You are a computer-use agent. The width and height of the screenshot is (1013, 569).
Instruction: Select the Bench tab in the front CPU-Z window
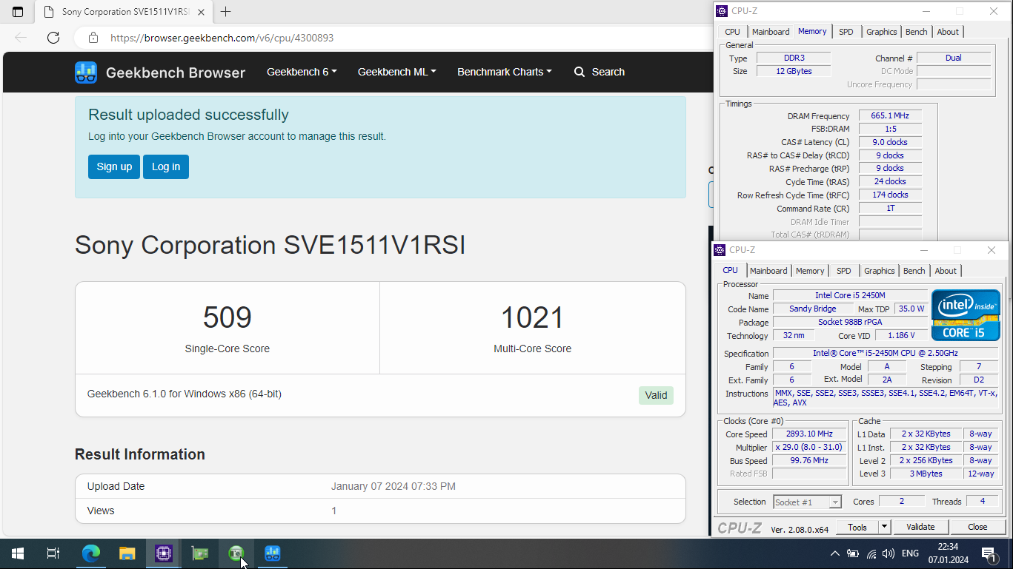pos(914,271)
